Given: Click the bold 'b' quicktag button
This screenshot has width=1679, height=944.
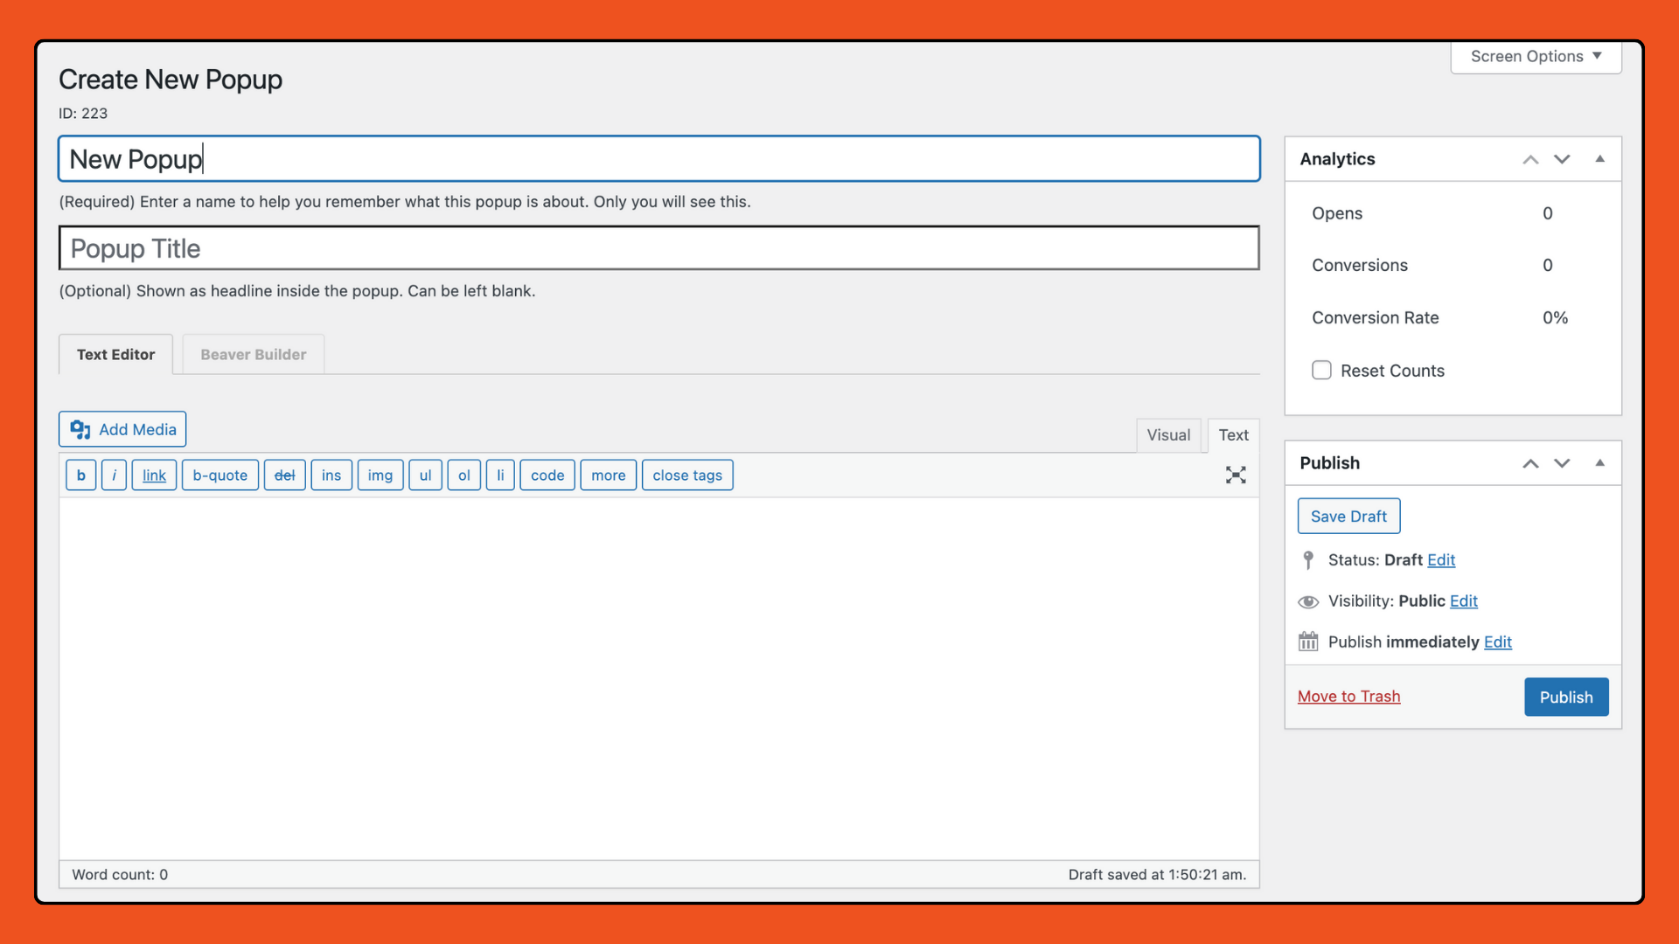Looking at the screenshot, I should [x=80, y=475].
